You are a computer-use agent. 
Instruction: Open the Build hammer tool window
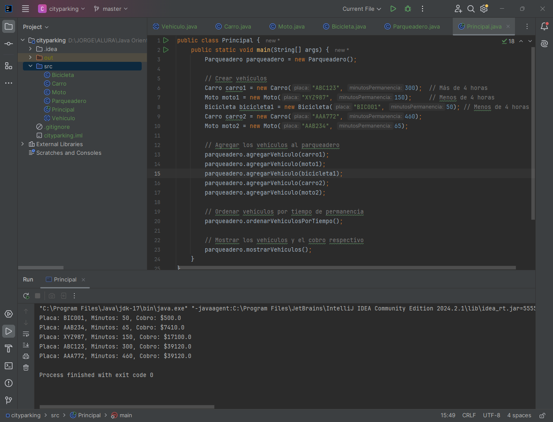[9, 348]
